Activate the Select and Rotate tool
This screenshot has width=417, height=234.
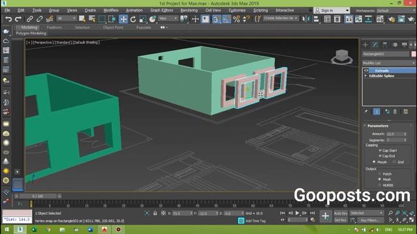tap(133, 19)
